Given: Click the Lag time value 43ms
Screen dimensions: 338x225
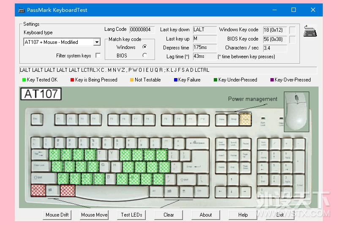Looking at the screenshot, I should click(x=204, y=56).
